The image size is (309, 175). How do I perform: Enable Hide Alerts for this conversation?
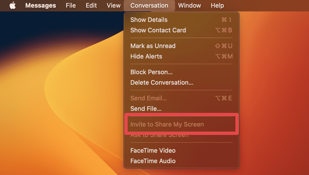click(146, 56)
